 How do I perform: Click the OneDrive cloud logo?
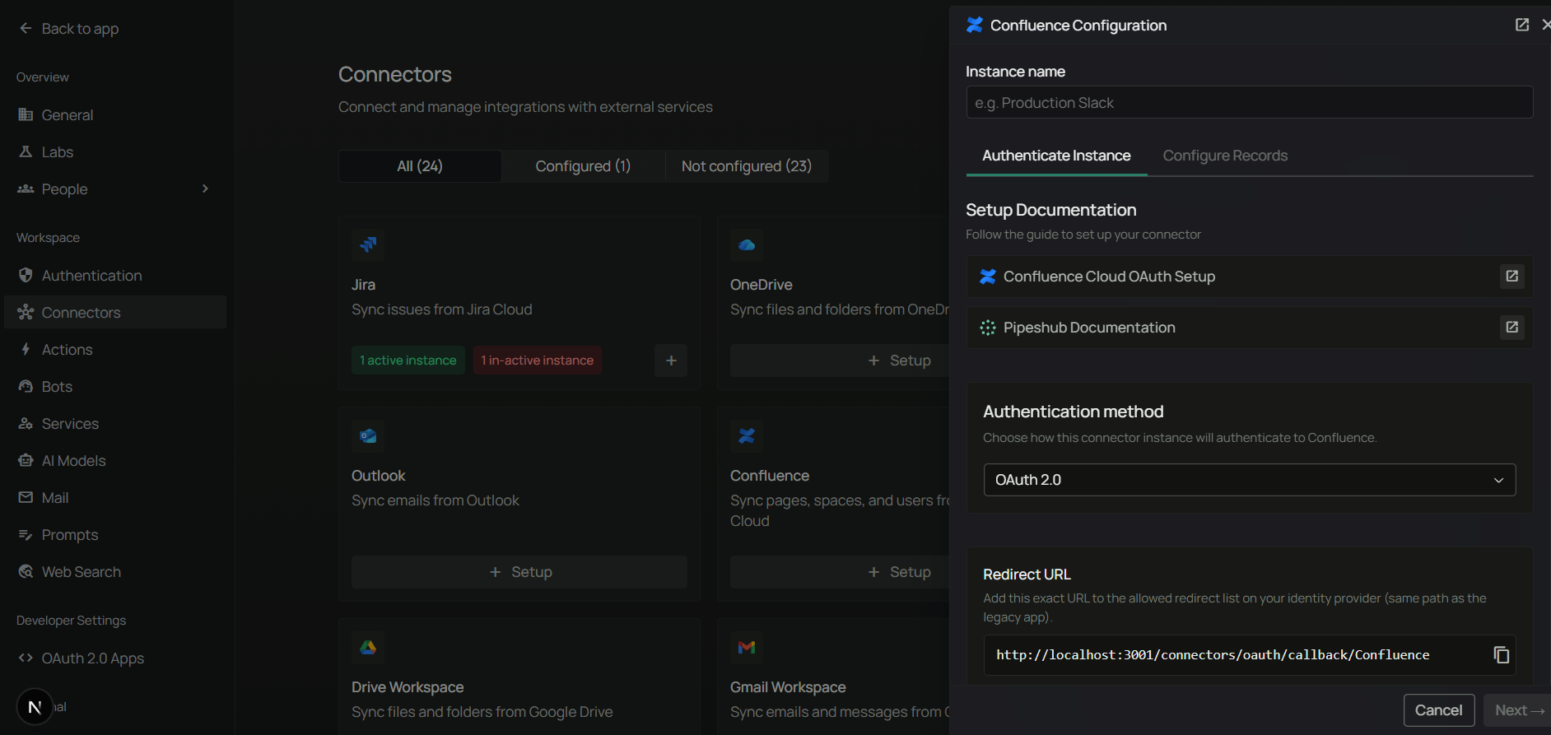(747, 244)
